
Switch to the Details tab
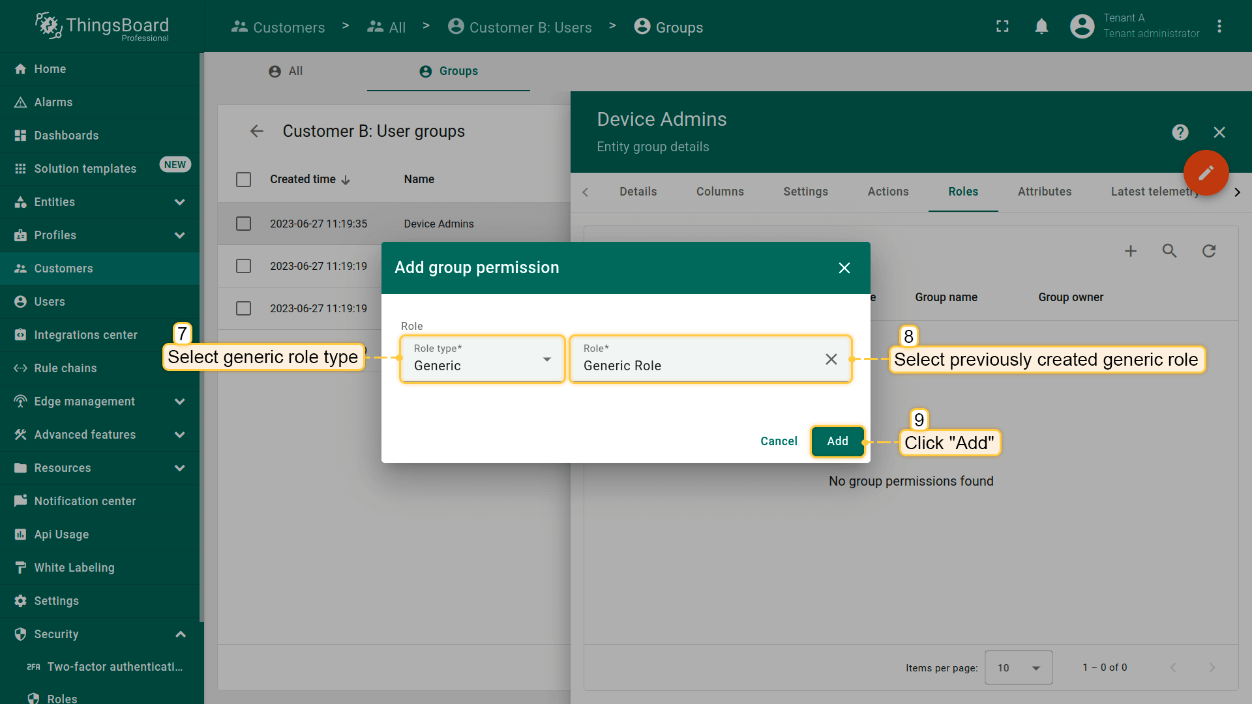click(638, 192)
